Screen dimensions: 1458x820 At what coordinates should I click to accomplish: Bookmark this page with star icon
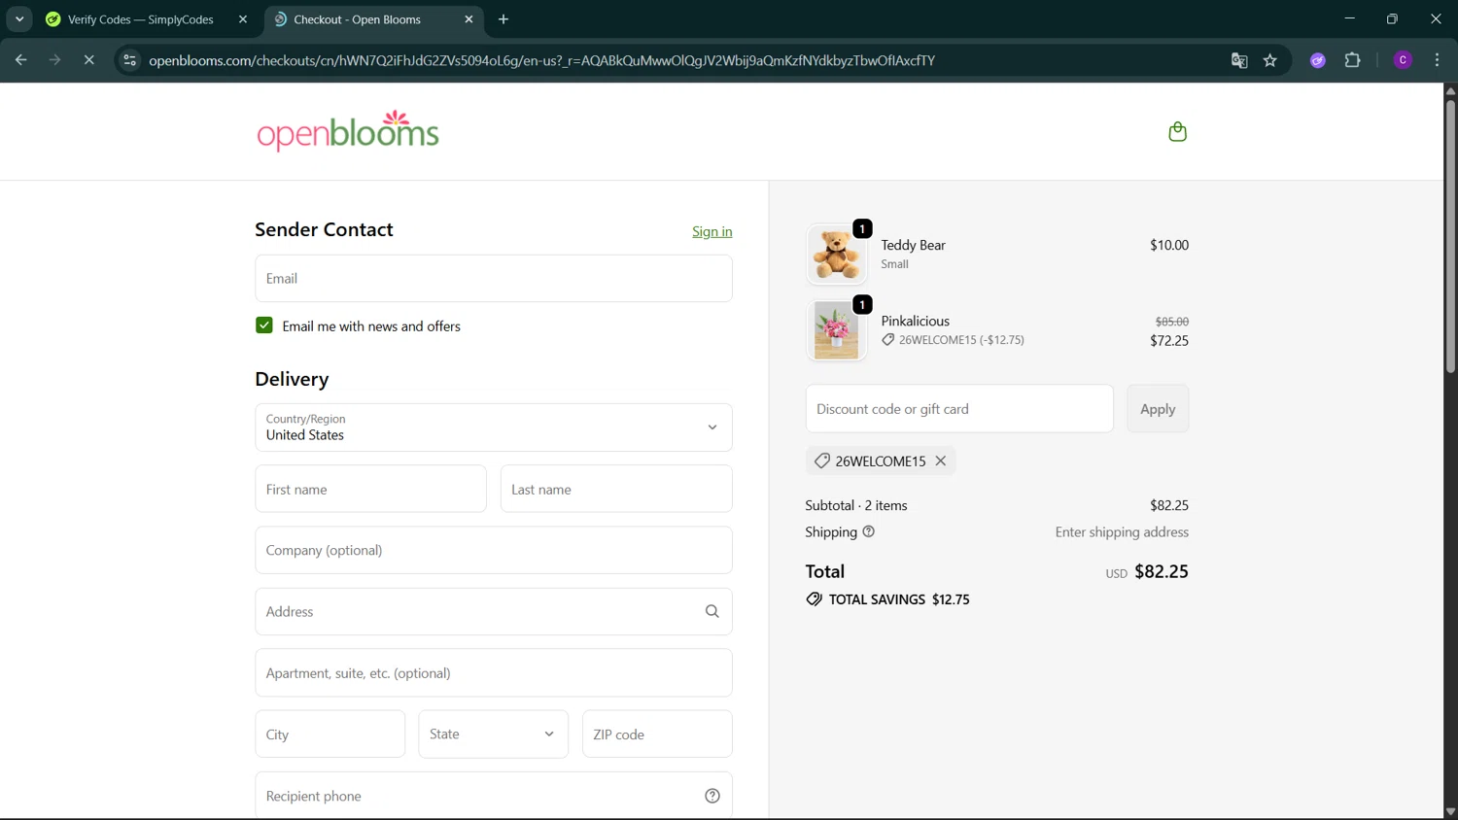point(1270,60)
